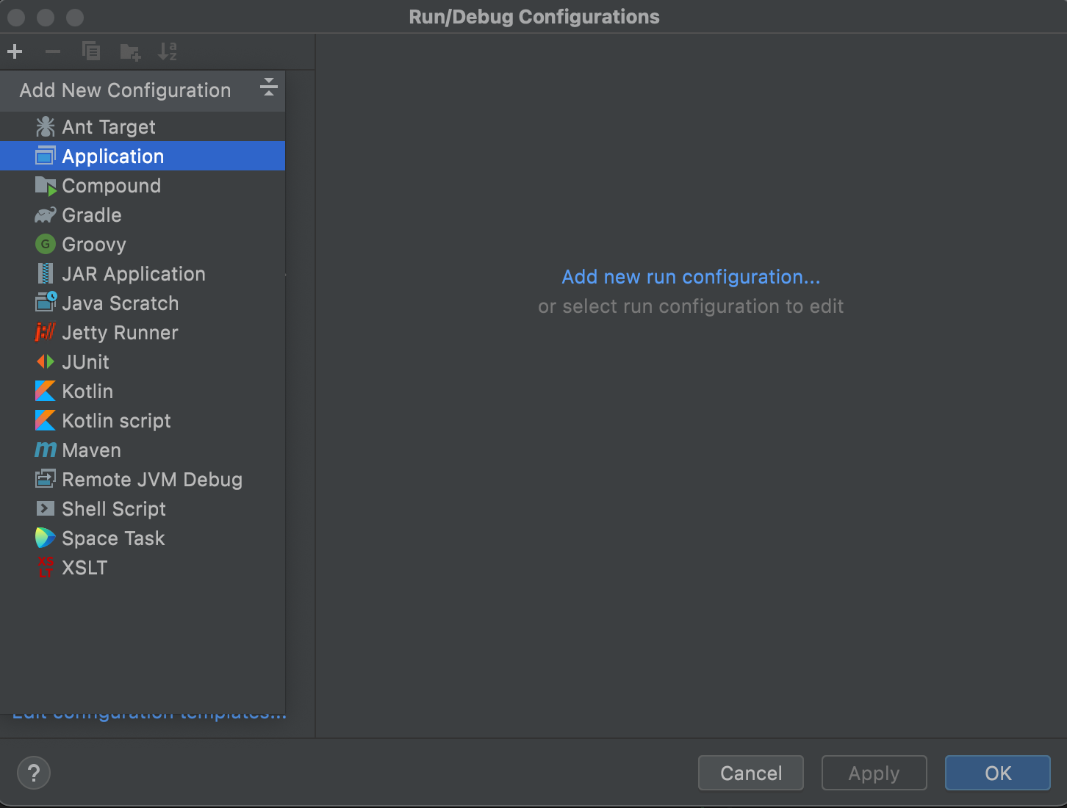Click the Shell Script terminal icon
Screen dimensions: 1067x808
pos(46,508)
